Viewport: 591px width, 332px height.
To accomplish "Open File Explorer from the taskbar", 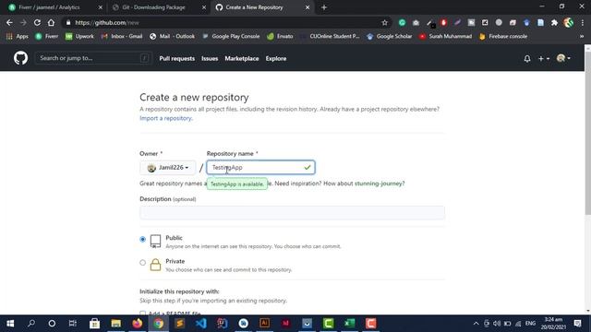I will tap(116, 324).
